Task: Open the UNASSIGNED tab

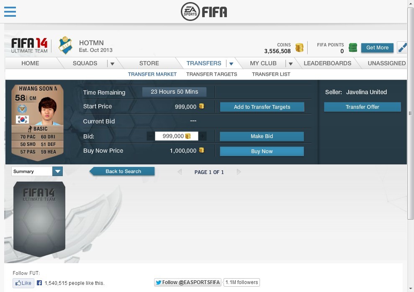Action: (386, 63)
